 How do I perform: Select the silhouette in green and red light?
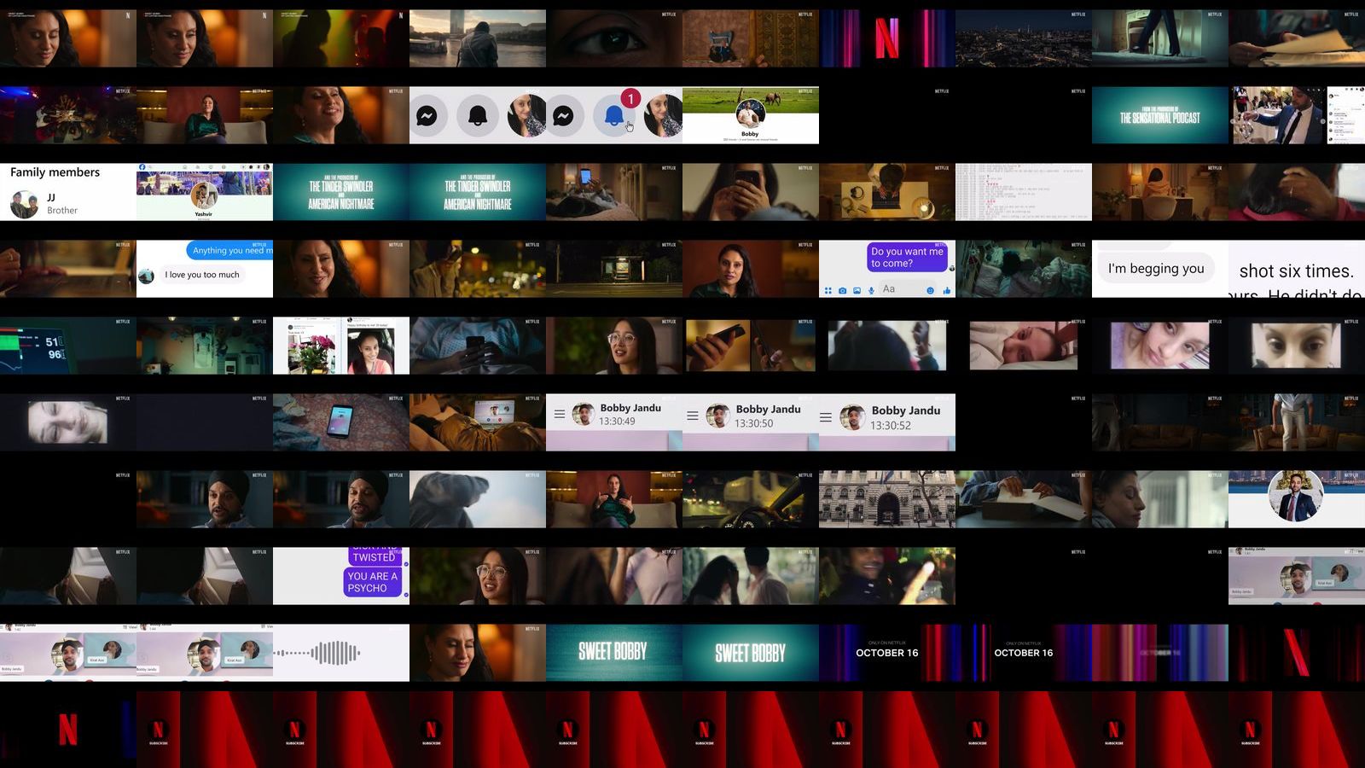(341, 38)
